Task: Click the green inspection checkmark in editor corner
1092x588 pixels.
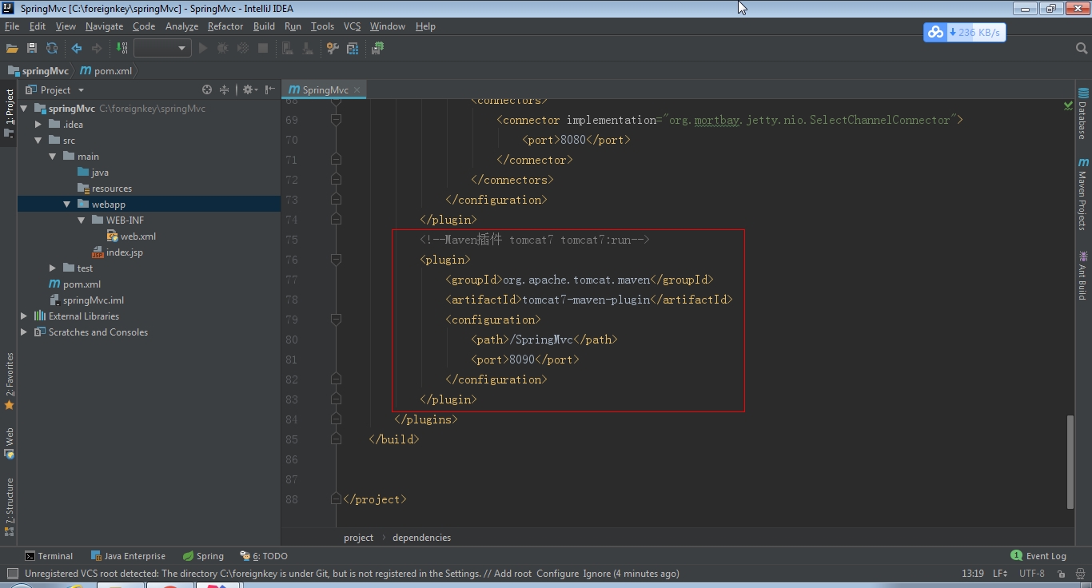Action: coord(1068,105)
